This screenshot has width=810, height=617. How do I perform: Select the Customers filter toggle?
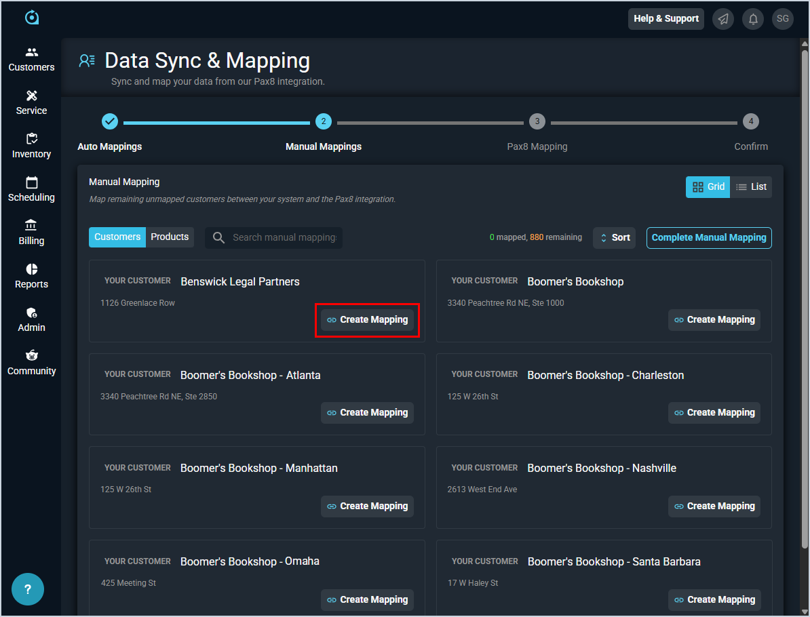click(x=117, y=237)
